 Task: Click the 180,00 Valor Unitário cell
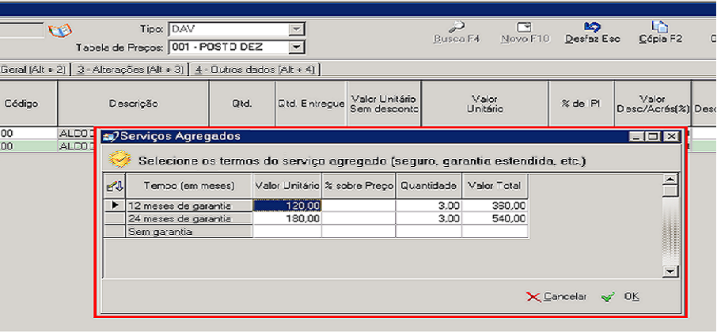tap(287, 219)
